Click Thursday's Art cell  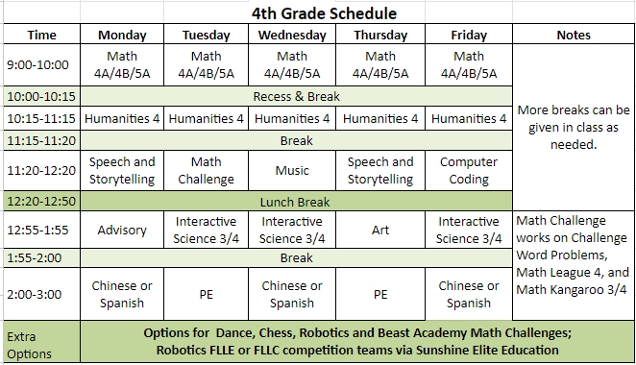point(380,230)
